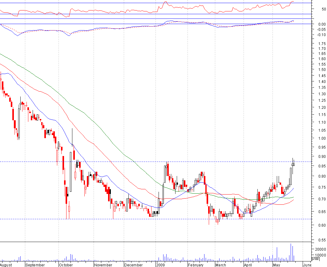Select the 1.00 price label

click(322, 138)
